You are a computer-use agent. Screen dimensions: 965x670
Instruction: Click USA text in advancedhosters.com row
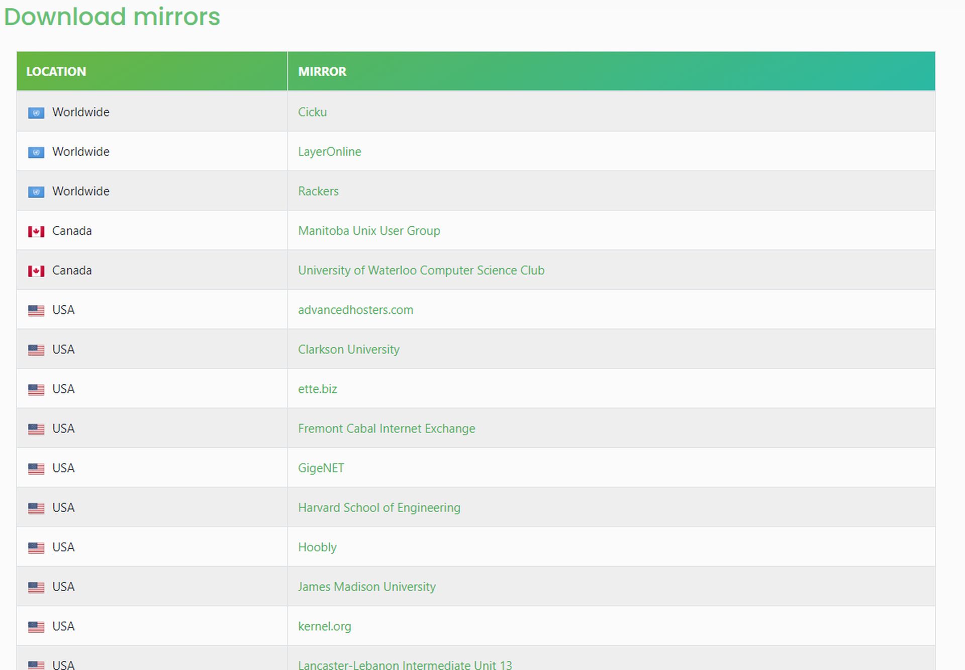click(63, 310)
